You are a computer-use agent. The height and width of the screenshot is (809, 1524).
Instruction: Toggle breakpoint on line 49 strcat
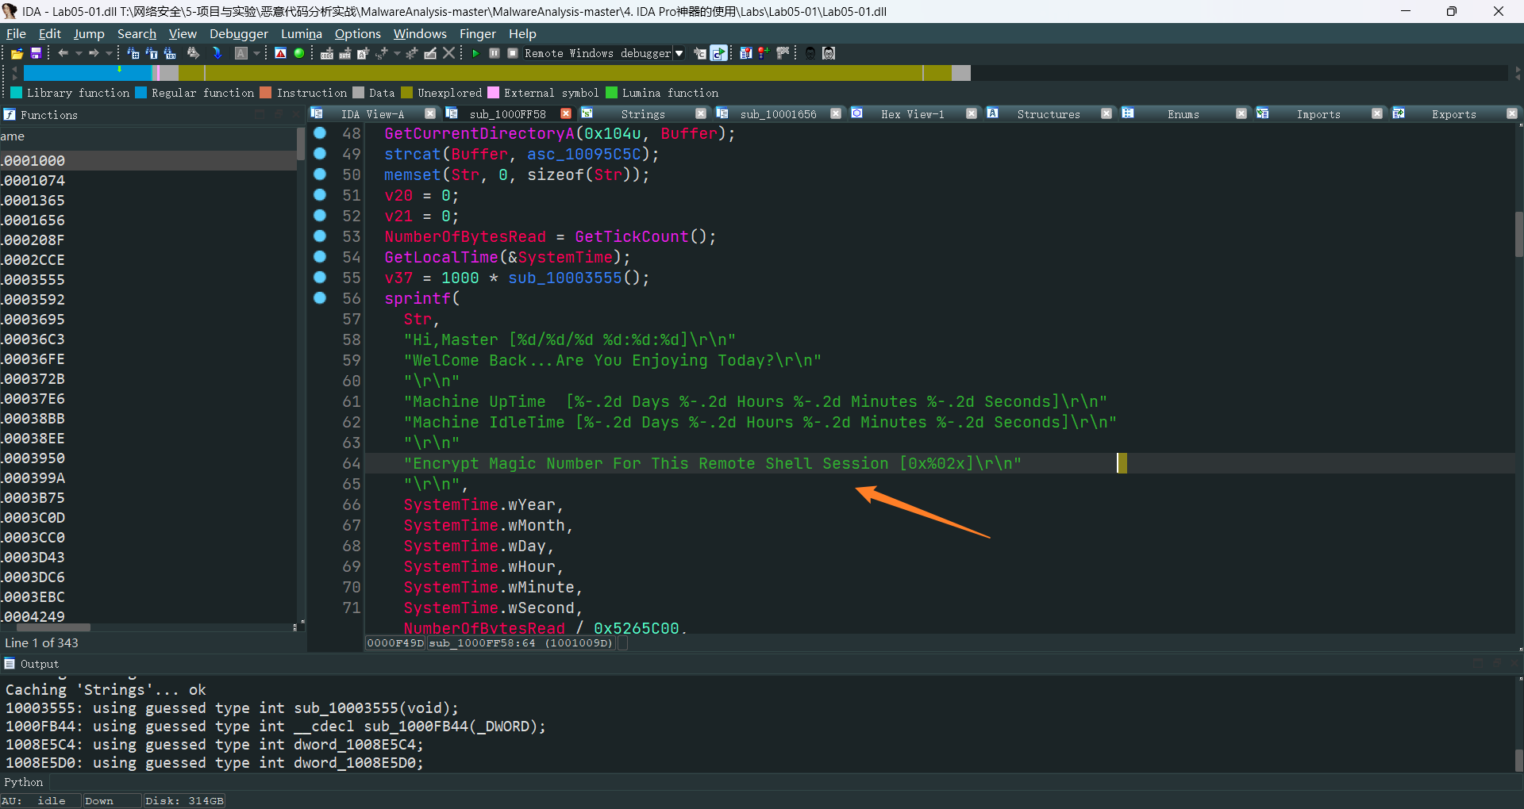coord(320,153)
